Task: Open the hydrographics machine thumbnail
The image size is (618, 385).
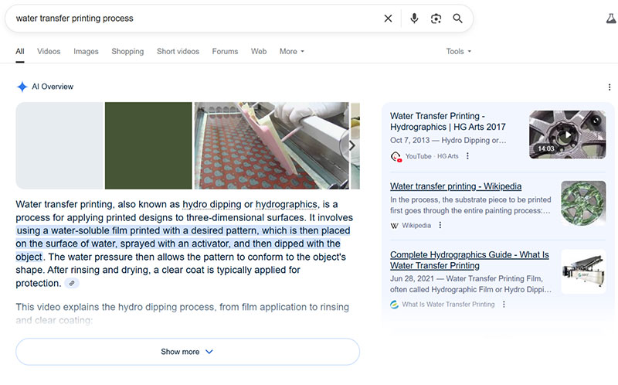Action: (x=583, y=271)
